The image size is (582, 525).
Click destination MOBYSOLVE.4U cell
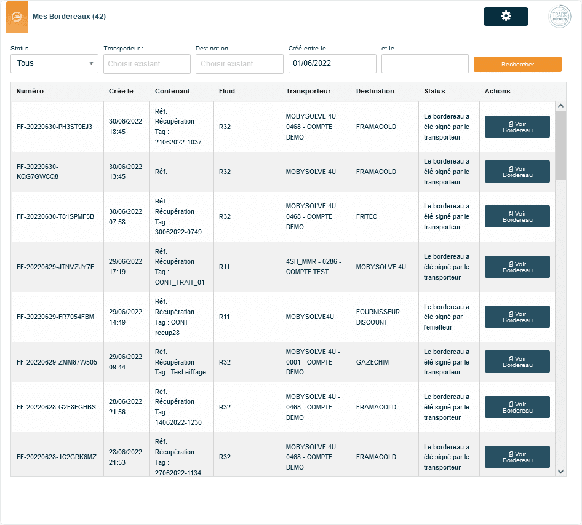(x=381, y=267)
